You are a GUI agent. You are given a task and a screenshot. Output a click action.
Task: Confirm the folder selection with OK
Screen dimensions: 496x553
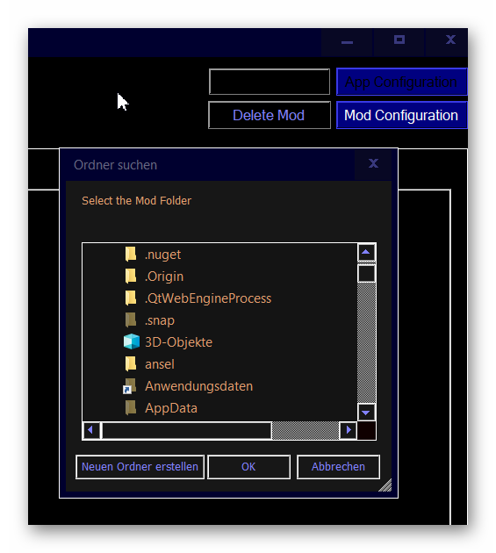coord(248,467)
